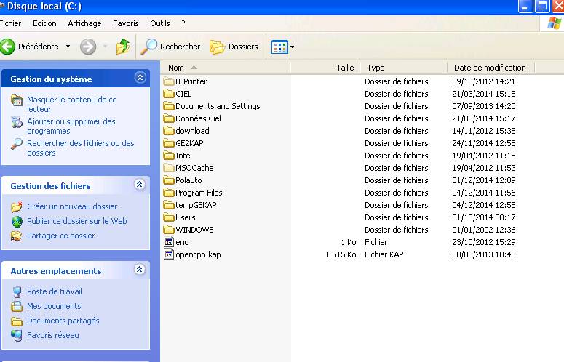The width and height of the screenshot is (564, 362).
Task: Open the Fichier menu
Action: coord(10,23)
